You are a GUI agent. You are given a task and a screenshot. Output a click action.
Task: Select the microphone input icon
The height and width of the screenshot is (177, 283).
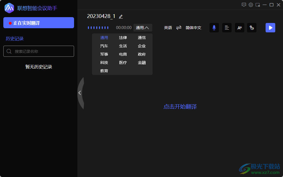coord(214,28)
